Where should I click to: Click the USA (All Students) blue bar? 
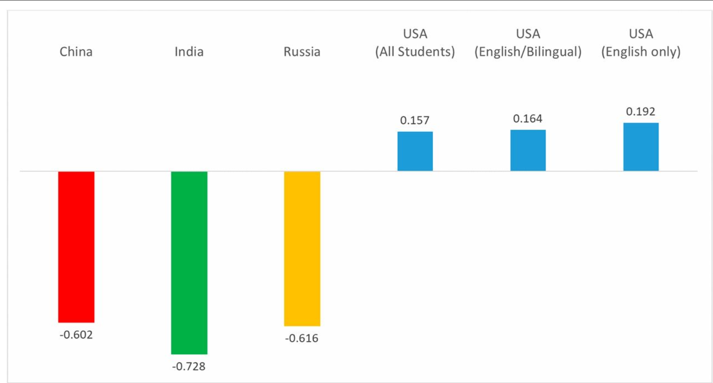coord(415,151)
